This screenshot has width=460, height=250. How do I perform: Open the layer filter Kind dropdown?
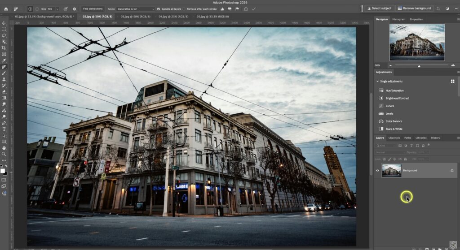click(386, 146)
